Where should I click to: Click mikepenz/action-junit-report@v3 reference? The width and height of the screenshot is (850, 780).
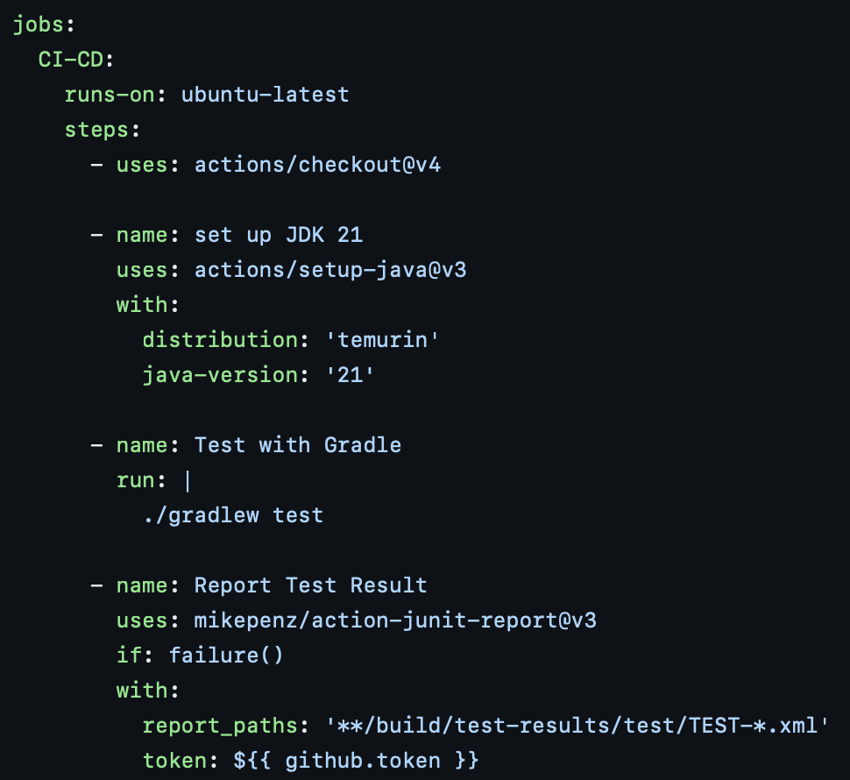point(395,620)
